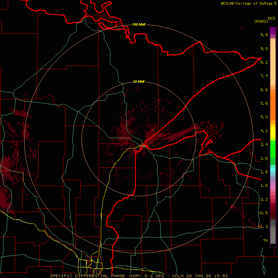Click the 5.8 legend value

pos(264,103)
